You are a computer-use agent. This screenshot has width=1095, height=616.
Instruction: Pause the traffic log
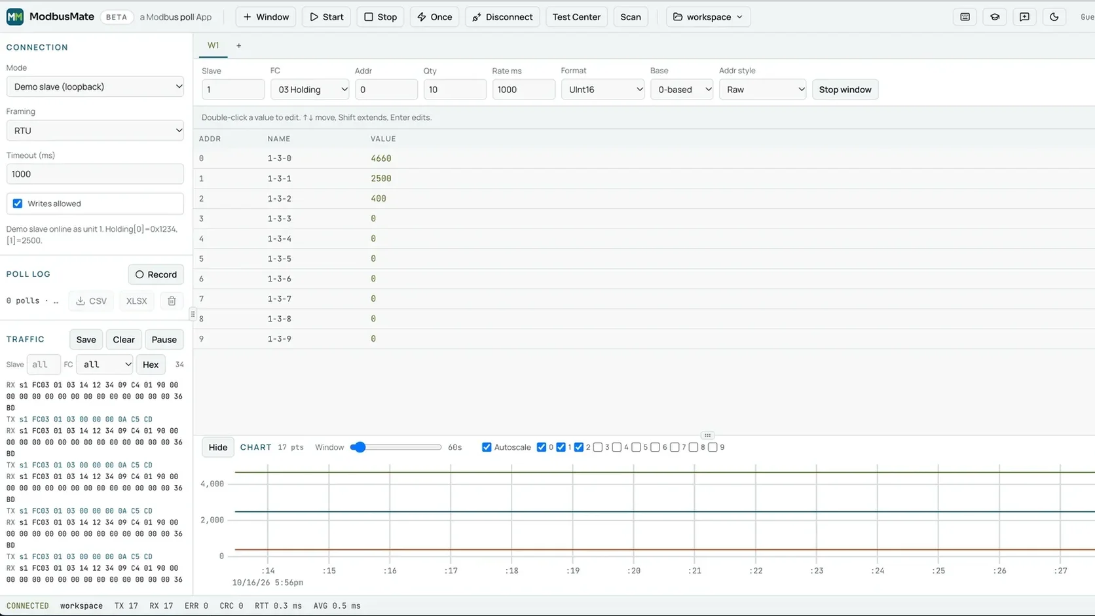point(164,340)
